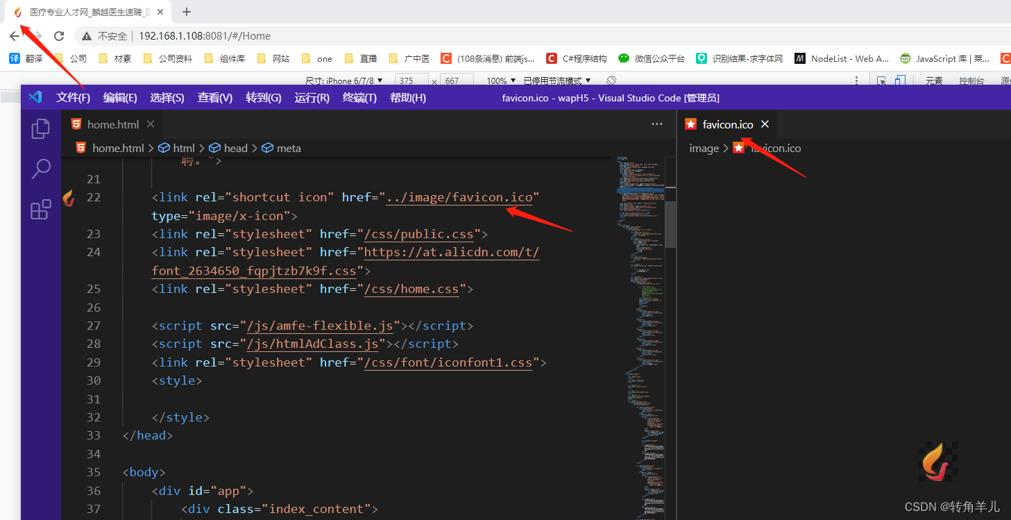The image size is (1011, 520).
Task: Open the Explorer icon in VS Code activity bar
Action: [41, 128]
